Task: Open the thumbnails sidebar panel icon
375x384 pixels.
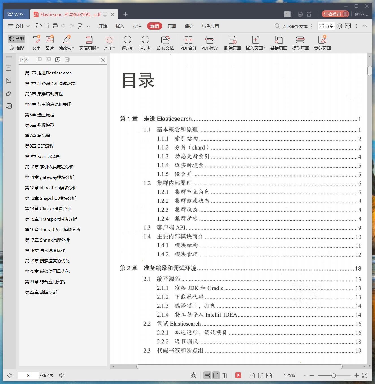Action: [9, 81]
